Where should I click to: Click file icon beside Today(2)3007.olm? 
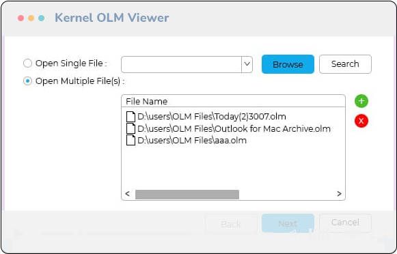(x=131, y=117)
